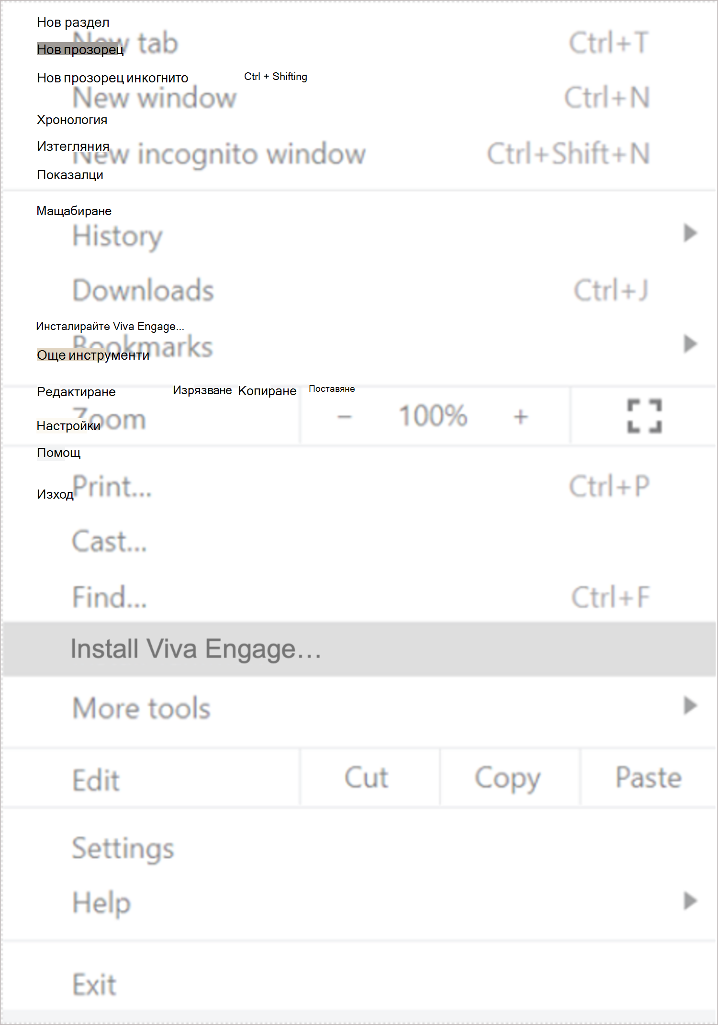The height and width of the screenshot is (1025, 718).
Task: Expand the Bookmarks submenu arrow
Action: click(690, 344)
